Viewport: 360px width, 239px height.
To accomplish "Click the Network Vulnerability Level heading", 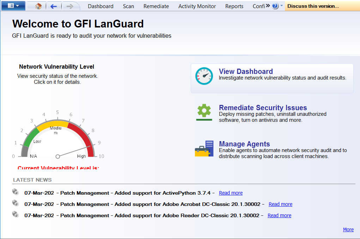I will [x=56, y=67].
